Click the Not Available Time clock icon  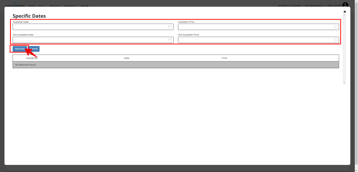tap(335, 40)
